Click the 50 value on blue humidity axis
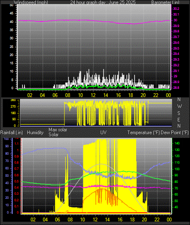 (7, 175)
